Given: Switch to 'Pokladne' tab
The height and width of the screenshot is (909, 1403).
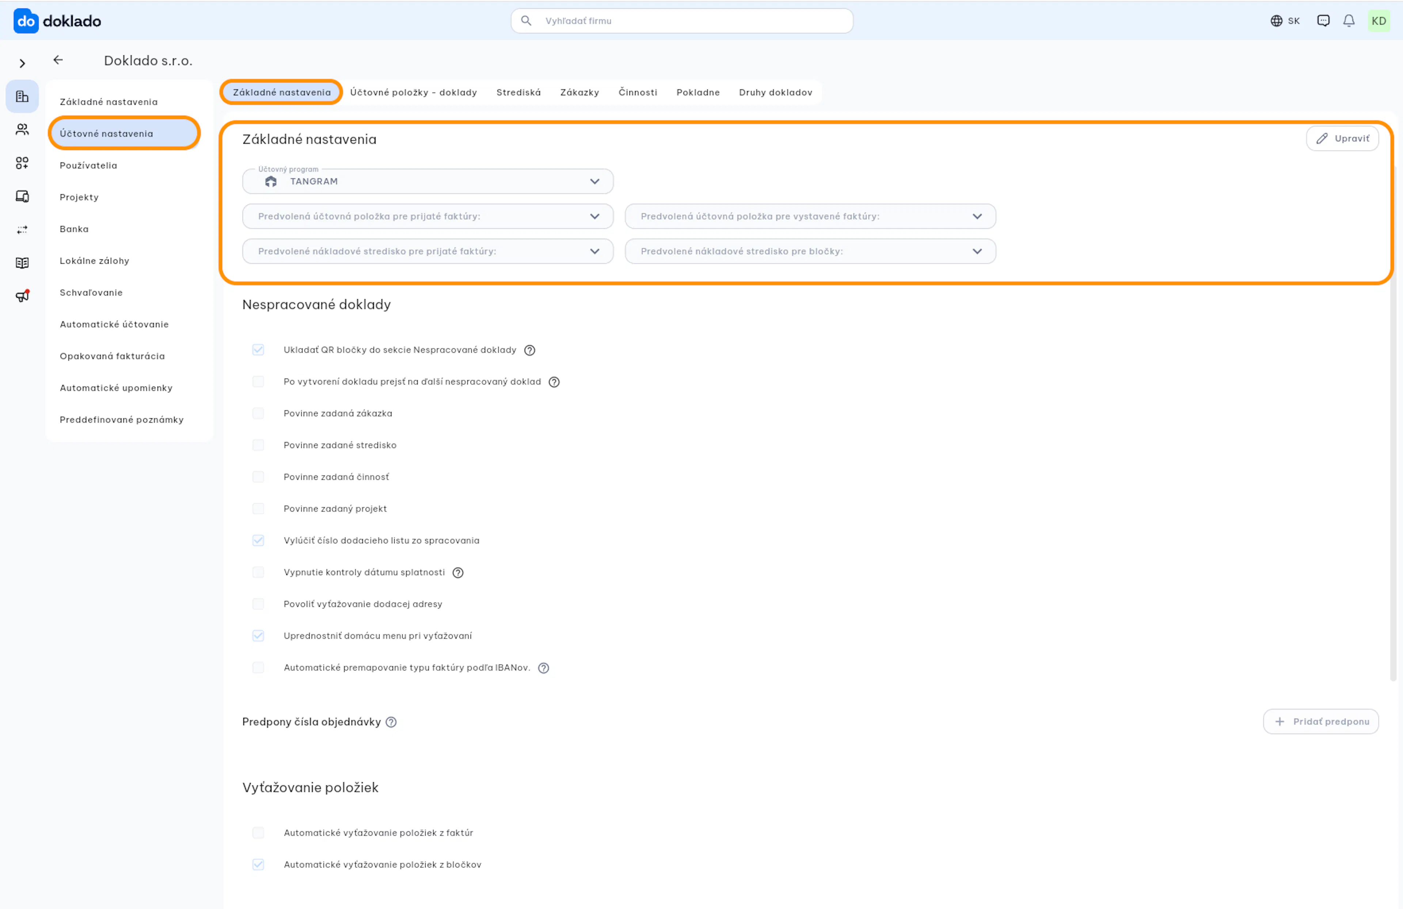Looking at the screenshot, I should 698,92.
